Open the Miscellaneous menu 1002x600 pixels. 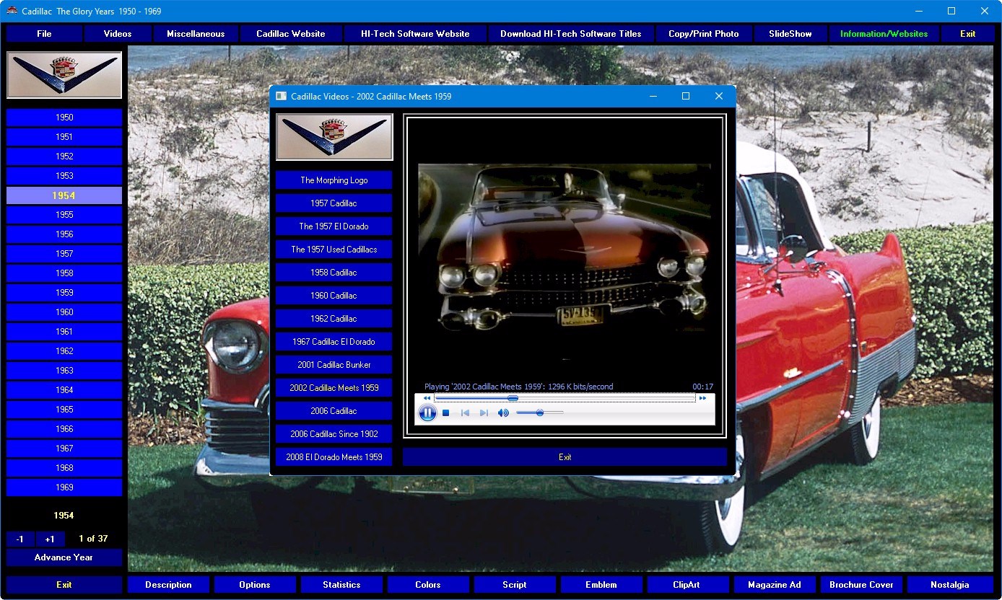click(x=196, y=34)
